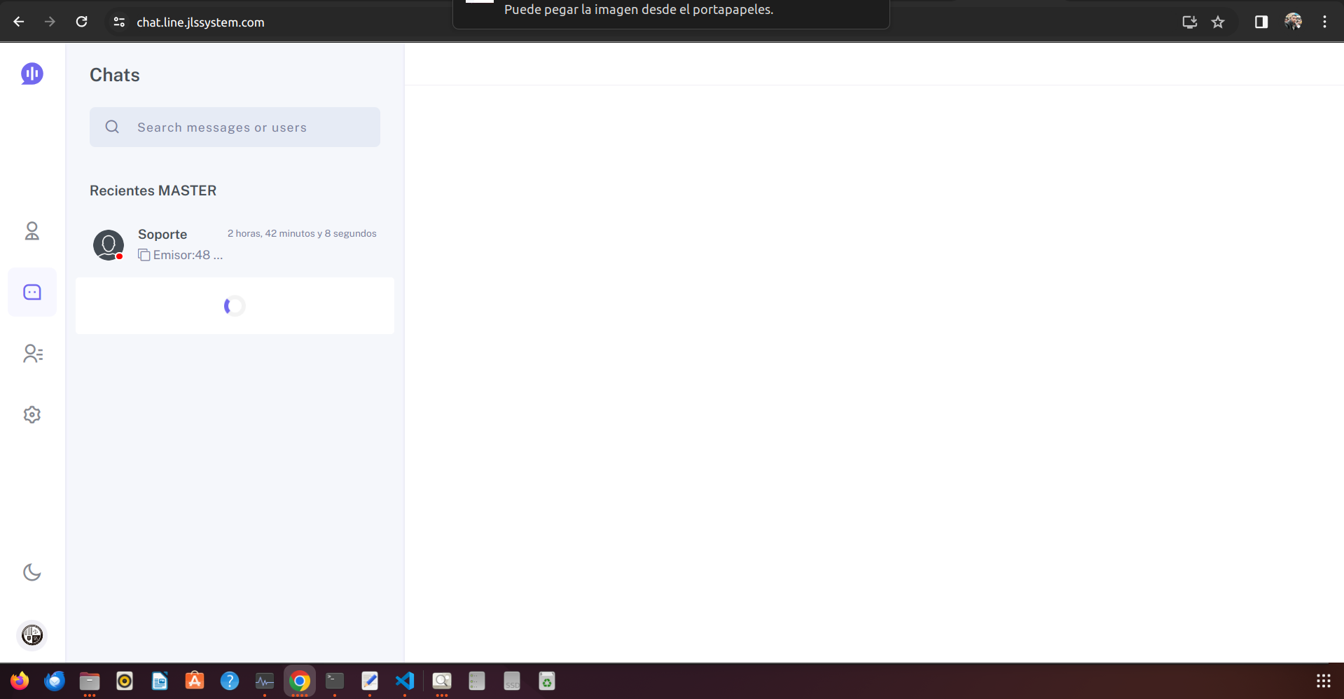
Task: Open site information icon in address bar
Action: [119, 22]
